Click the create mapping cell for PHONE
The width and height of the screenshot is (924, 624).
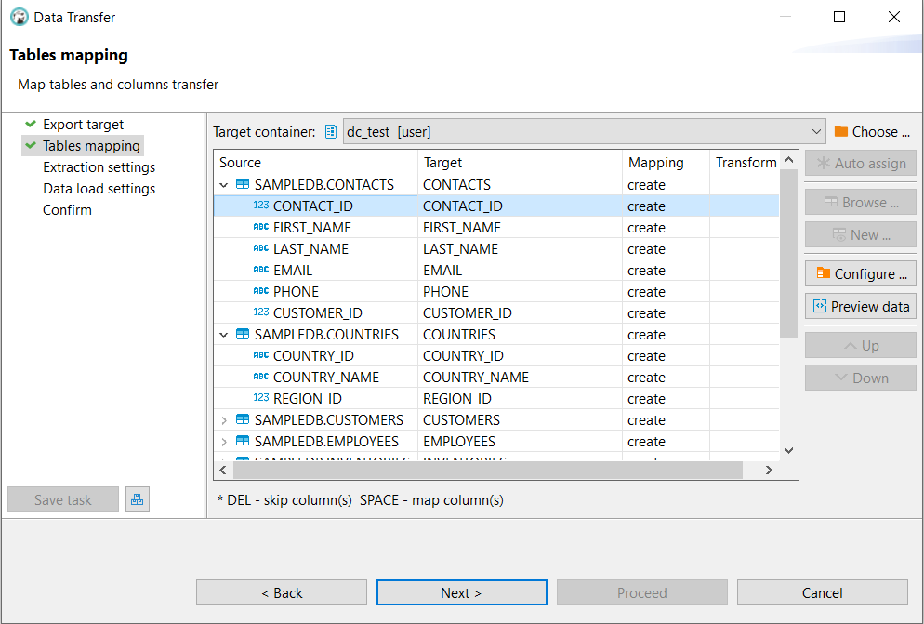666,292
